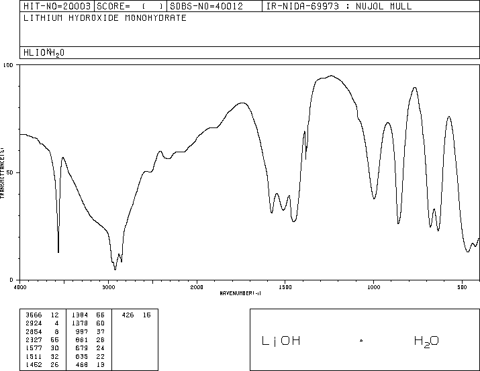Click the HLiO·H2O molecular formula text
This screenshot has height=371, width=480.
[x=44, y=53]
